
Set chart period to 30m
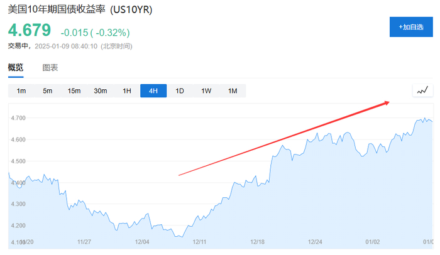[x=101, y=91]
